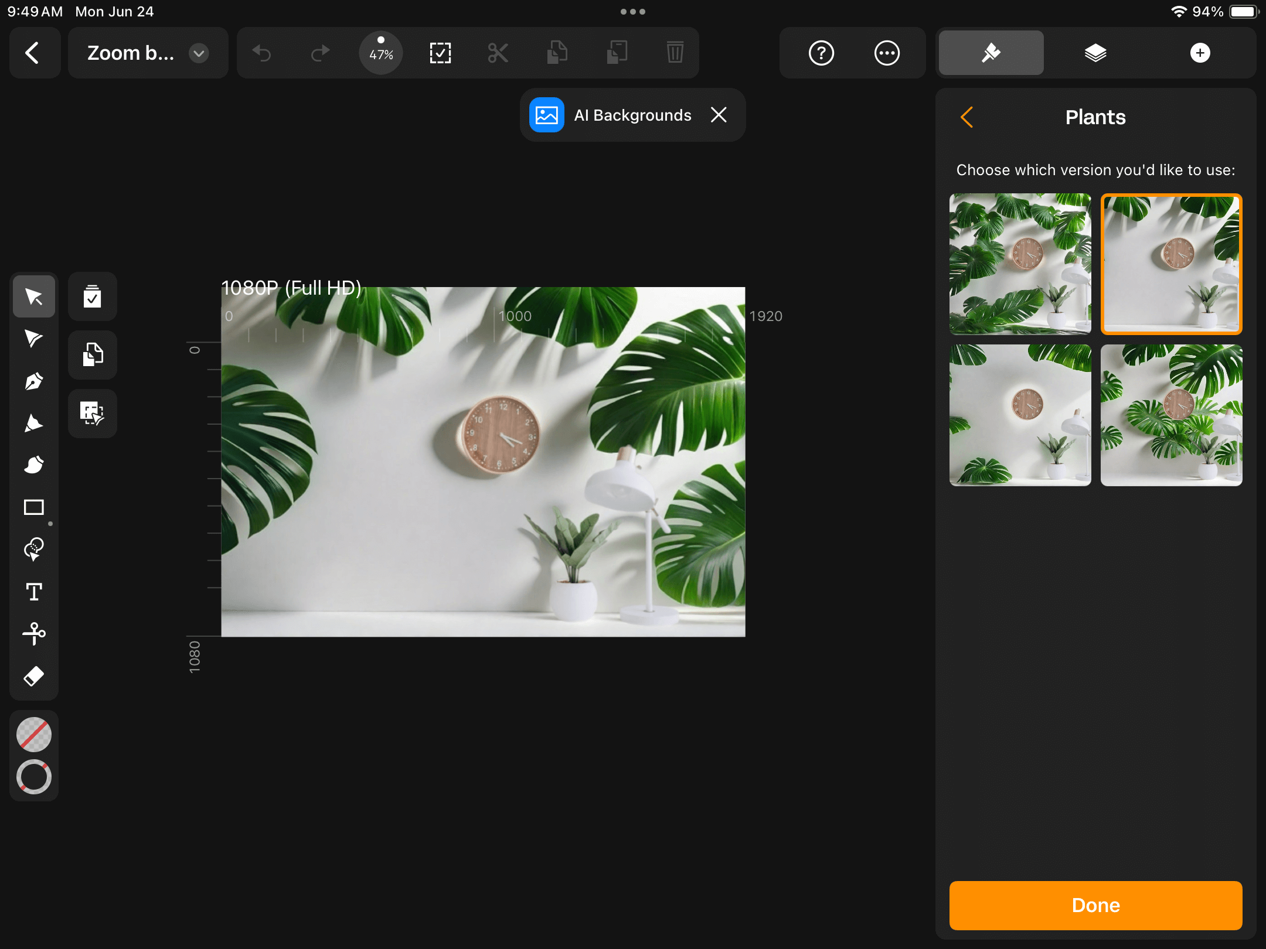Select the Arrow/Selection tool
Image resolution: width=1266 pixels, height=949 pixels.
[x=34, y=296]
